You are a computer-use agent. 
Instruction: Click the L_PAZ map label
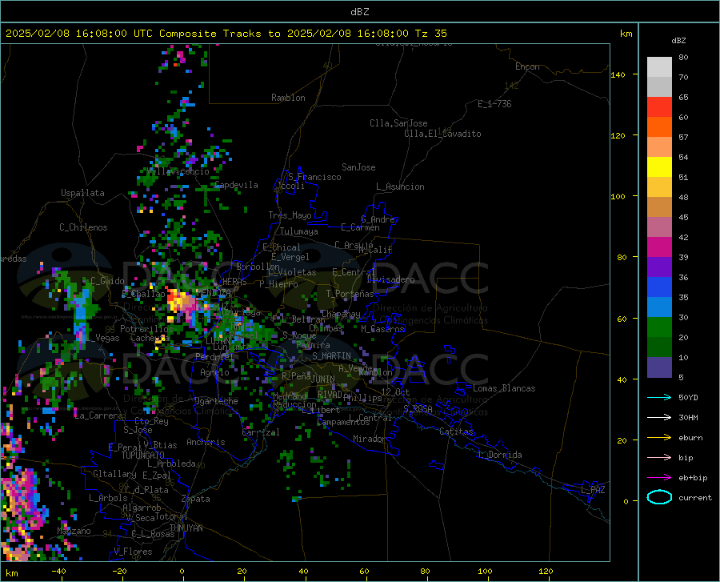coord(593,490)
